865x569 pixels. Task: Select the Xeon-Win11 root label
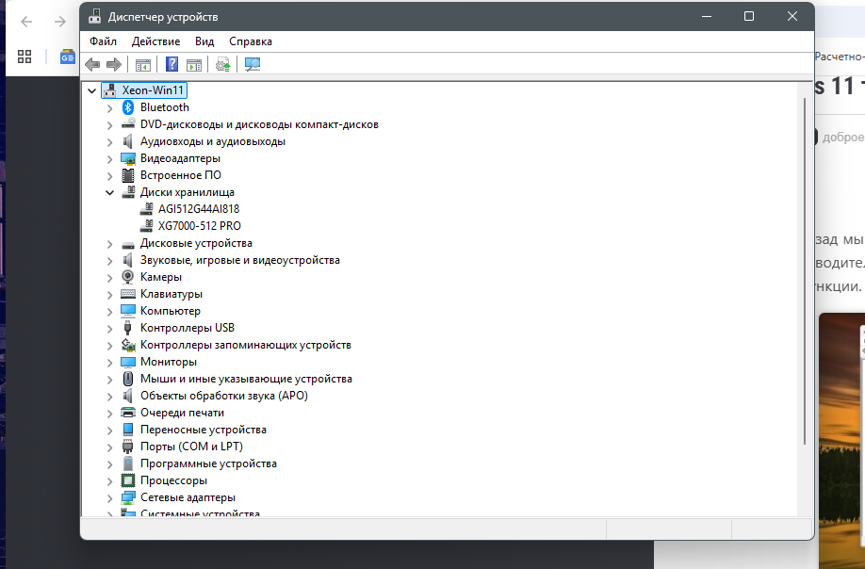coord(153,89)
